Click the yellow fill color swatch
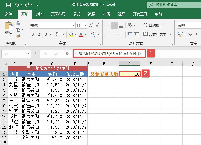 [x=71, y=34]
